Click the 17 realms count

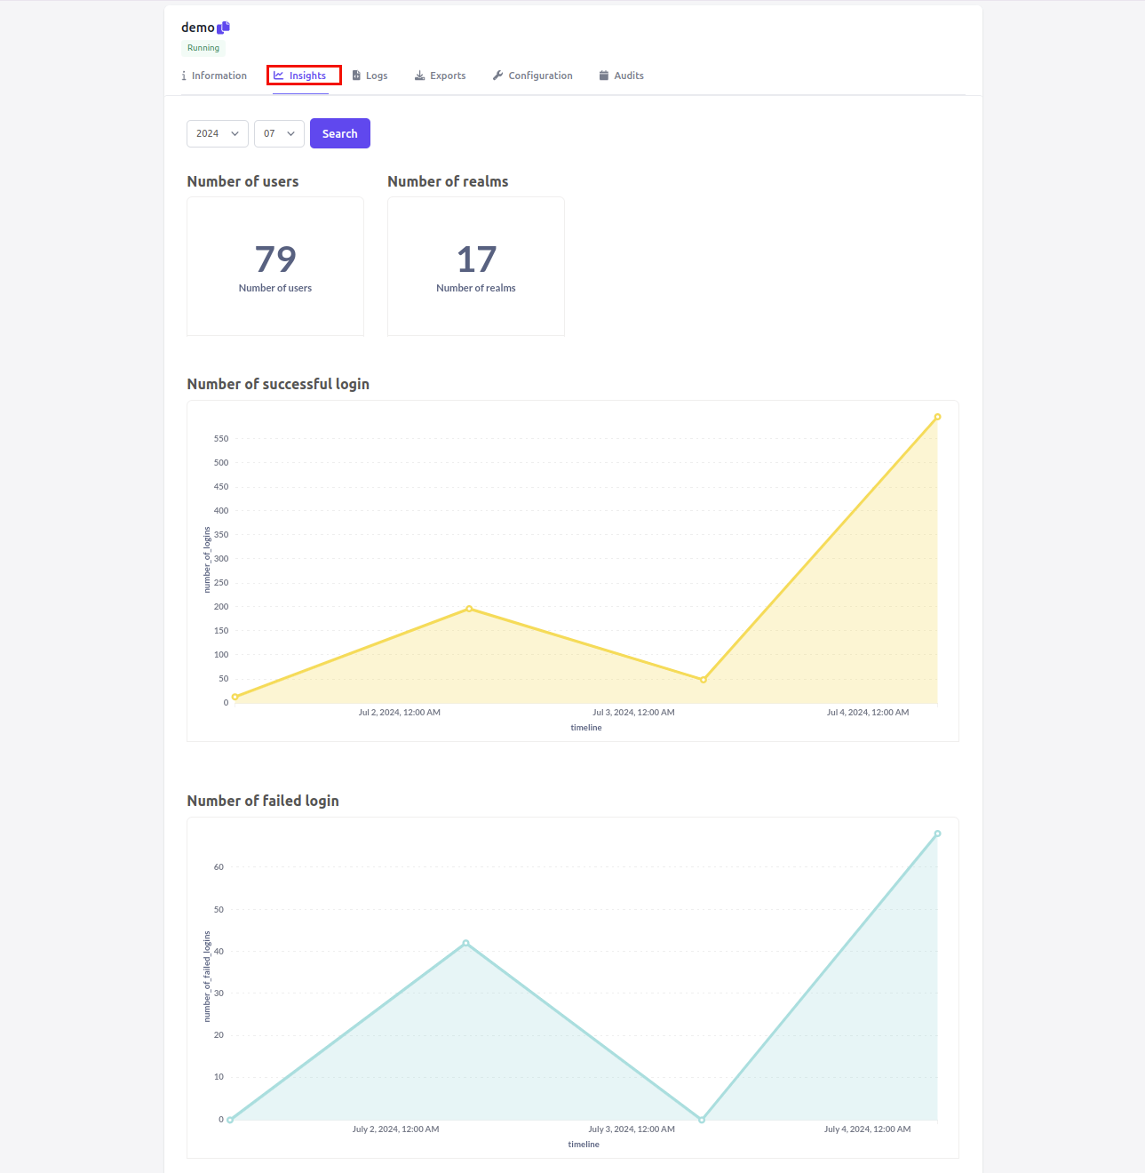coord(476,259)
